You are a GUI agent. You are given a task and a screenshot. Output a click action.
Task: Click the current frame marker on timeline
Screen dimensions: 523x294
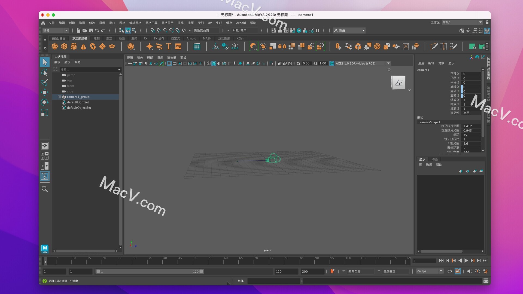(x=45, y=262)
